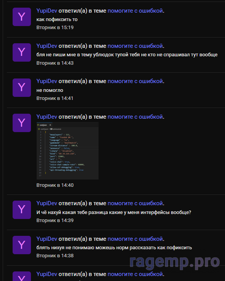Open topic link in the 14:43 entry

135,46
